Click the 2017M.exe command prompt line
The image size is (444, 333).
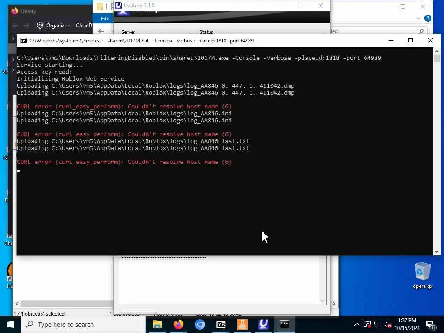[199, 58]
